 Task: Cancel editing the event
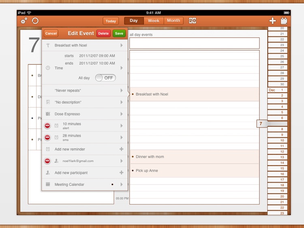click(51, 33)
